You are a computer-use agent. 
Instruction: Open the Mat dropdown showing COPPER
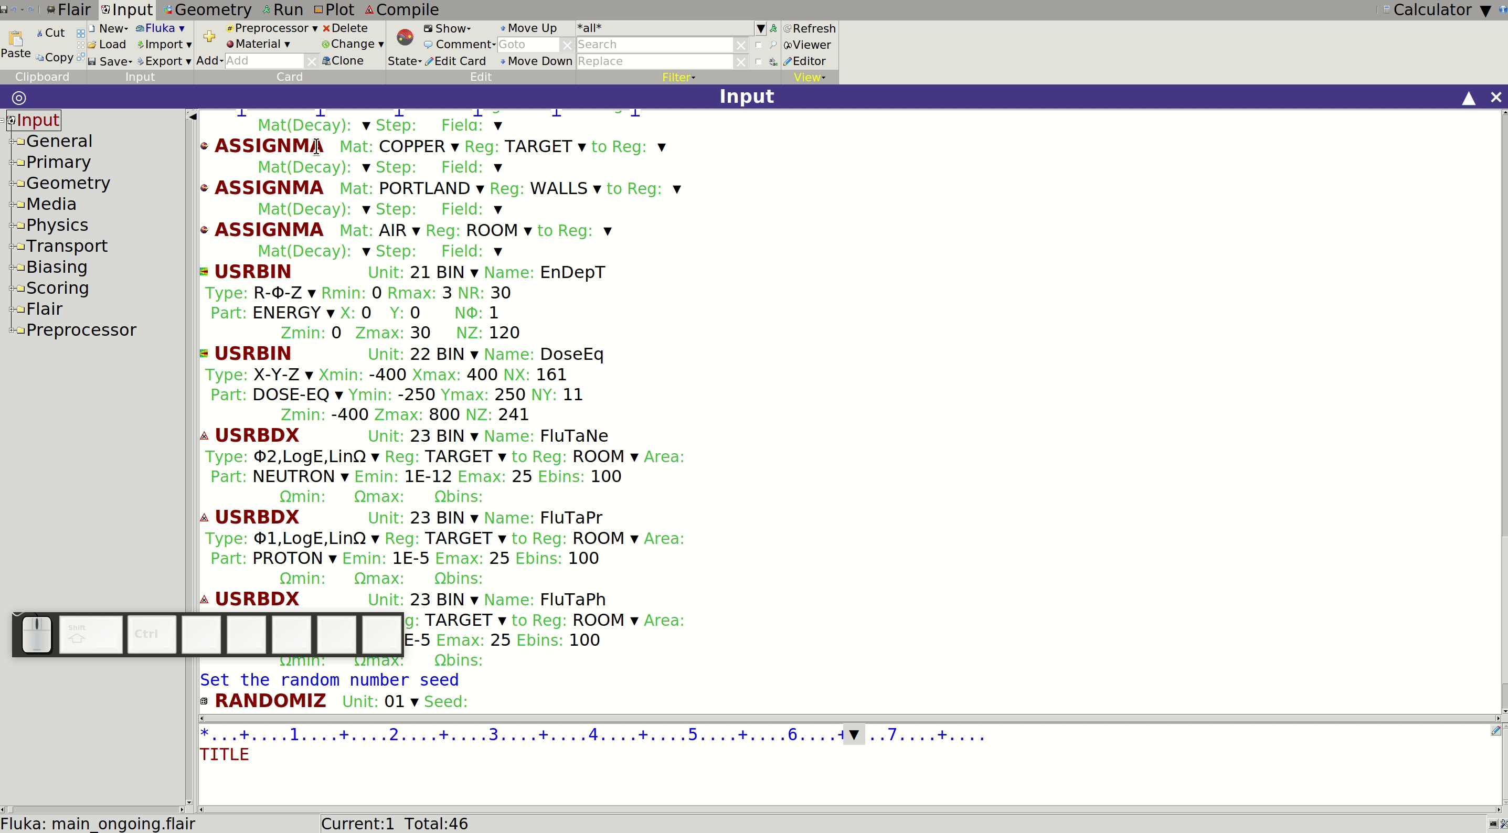(455, 147)
